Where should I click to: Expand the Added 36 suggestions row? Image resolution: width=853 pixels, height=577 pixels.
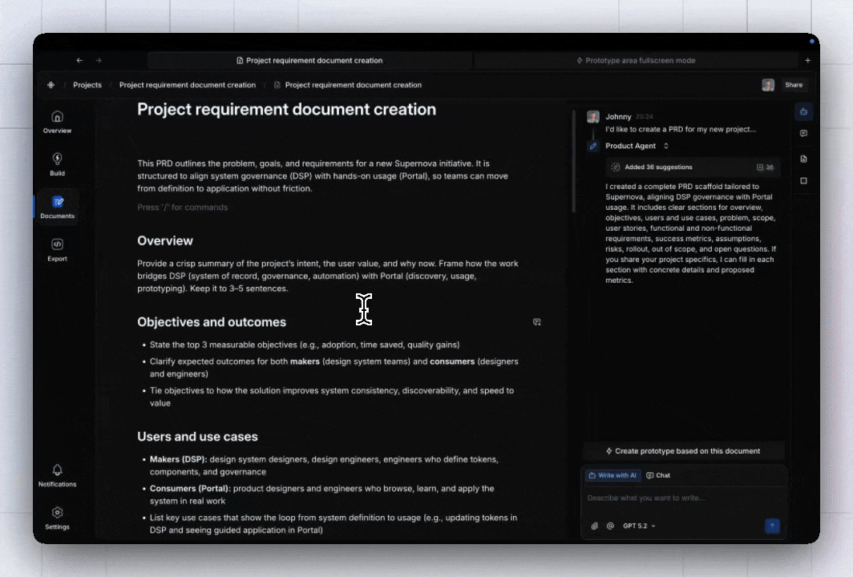(693, 167)
